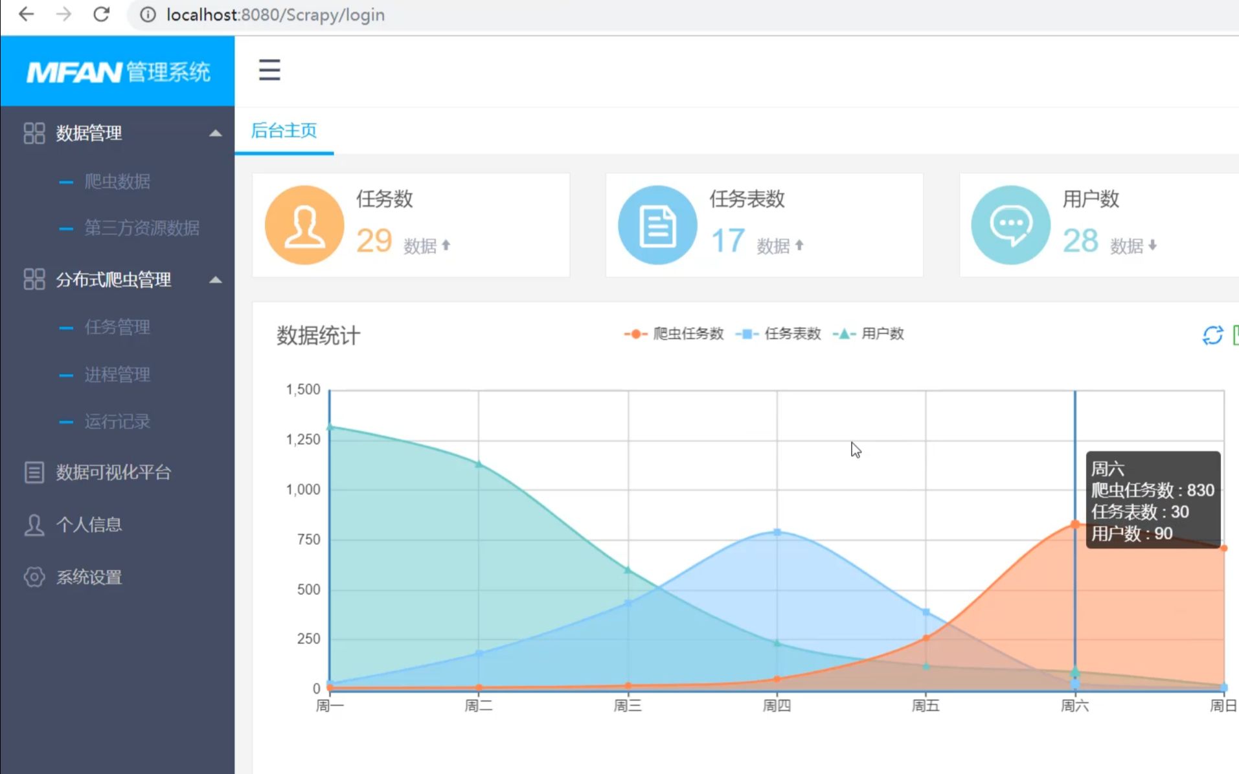Open the 个人信息 menu item
Image resolution: width=1239 pixels, height=774 pixels.
point(89,525)
